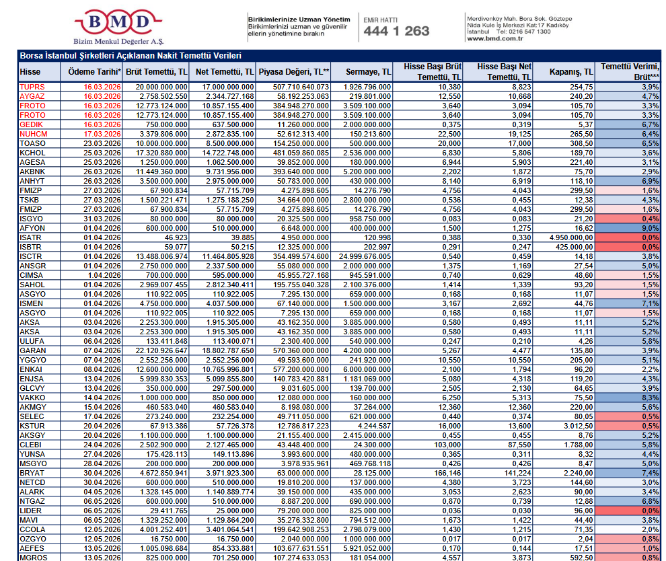Select the red 0,0% yield cell in ISATR row
Image resolution: width=666 pixels, height=561 pixels.
[628, 237]
